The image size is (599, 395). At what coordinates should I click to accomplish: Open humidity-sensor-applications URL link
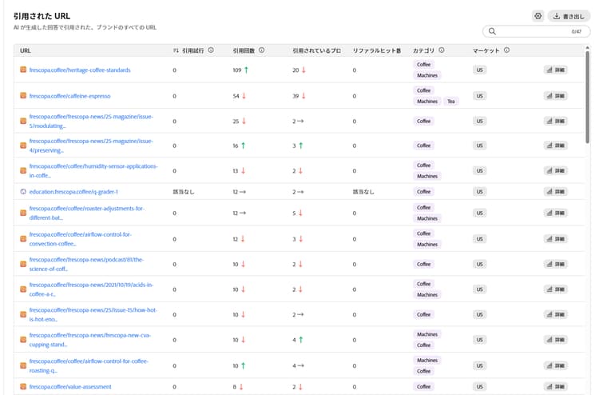click(93, 171)
